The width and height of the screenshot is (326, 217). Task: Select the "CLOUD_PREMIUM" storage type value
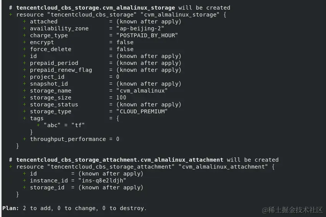[142, 111]
